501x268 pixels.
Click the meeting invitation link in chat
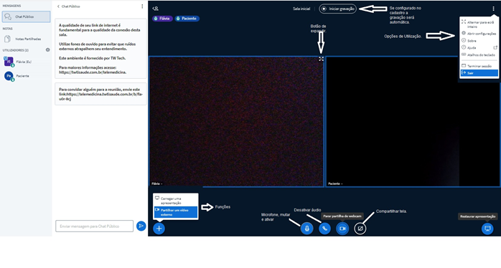tap(102, 96)
